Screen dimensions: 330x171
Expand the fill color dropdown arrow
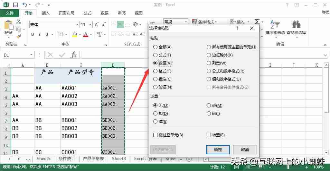[80, 34]
